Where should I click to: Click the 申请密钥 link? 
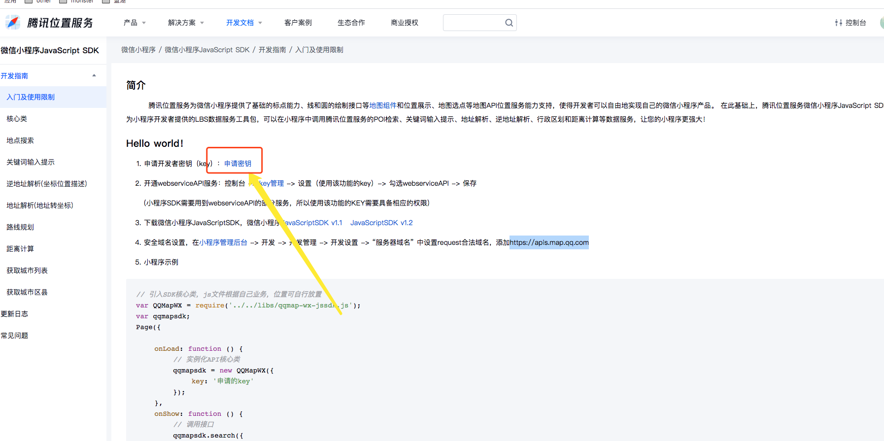point(238,164)
